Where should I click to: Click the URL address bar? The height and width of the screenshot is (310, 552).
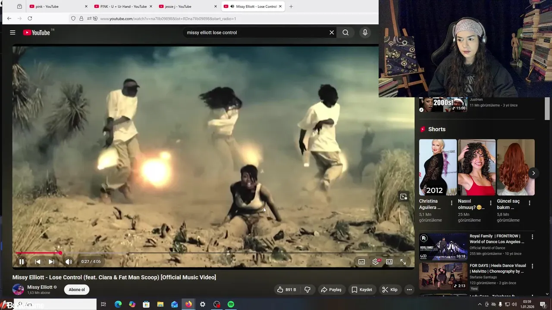224,19
